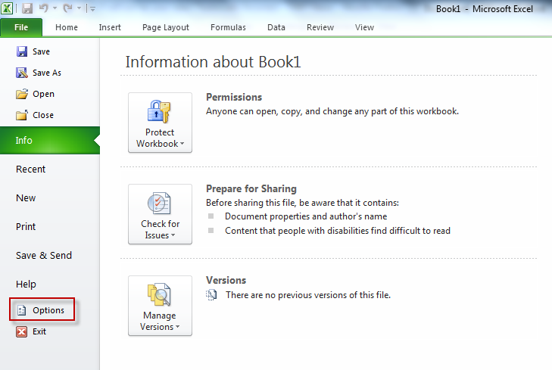Click the Excel application icon in title bar

tap(7, 8)
